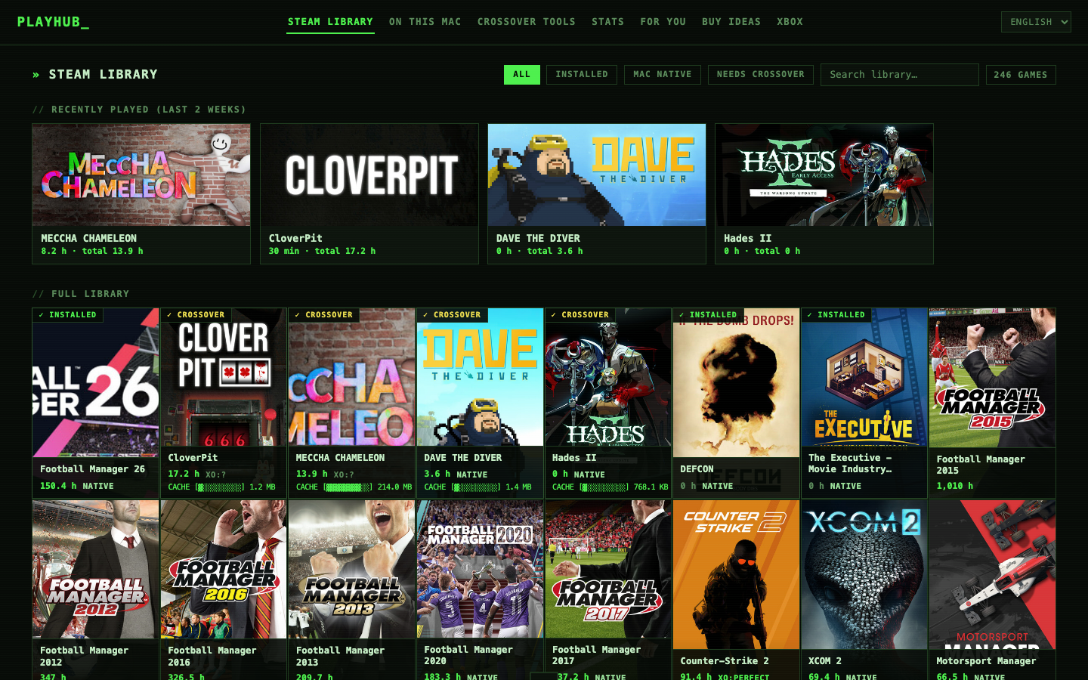This screenshot has height=680, width=1088.
Task: Open CloverPit tile in full library
Action: [224, 403]
